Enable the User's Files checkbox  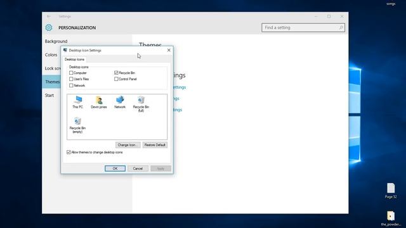pos(71,79)
